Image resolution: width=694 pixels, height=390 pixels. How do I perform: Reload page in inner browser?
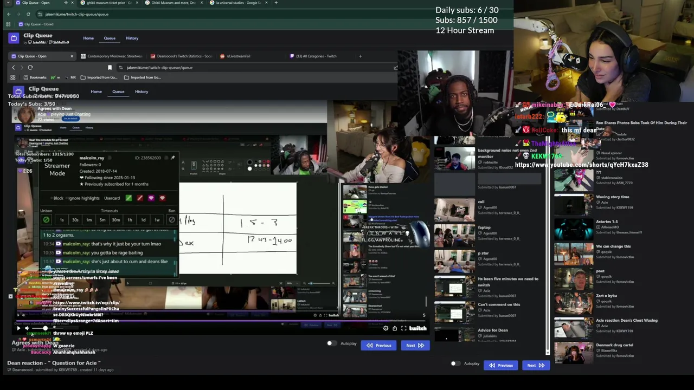30,68
